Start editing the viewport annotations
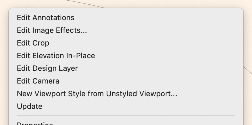Screen dimensions: 252x125 45,18
